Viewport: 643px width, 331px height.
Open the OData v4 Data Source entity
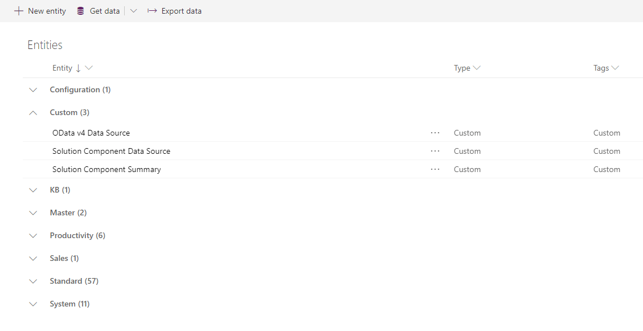[x=91, y=133]
